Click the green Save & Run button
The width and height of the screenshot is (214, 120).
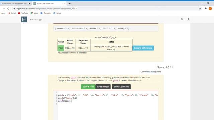[x=88, y=87]
